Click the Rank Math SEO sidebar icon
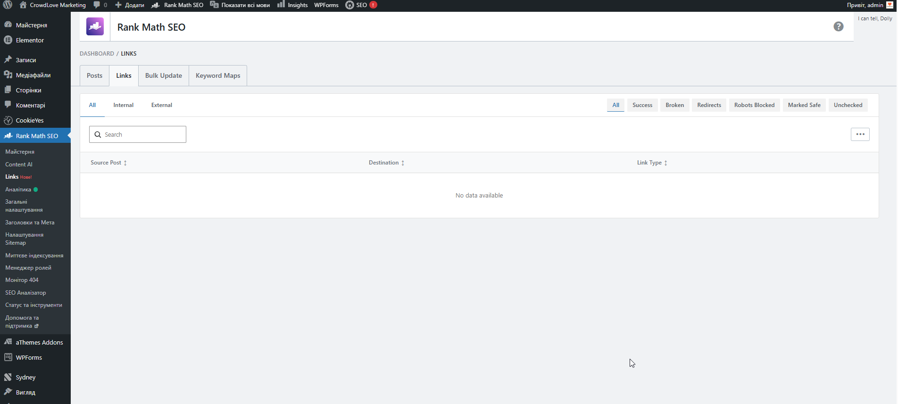Screen dimensions: 898x404 tap(8, 136)
